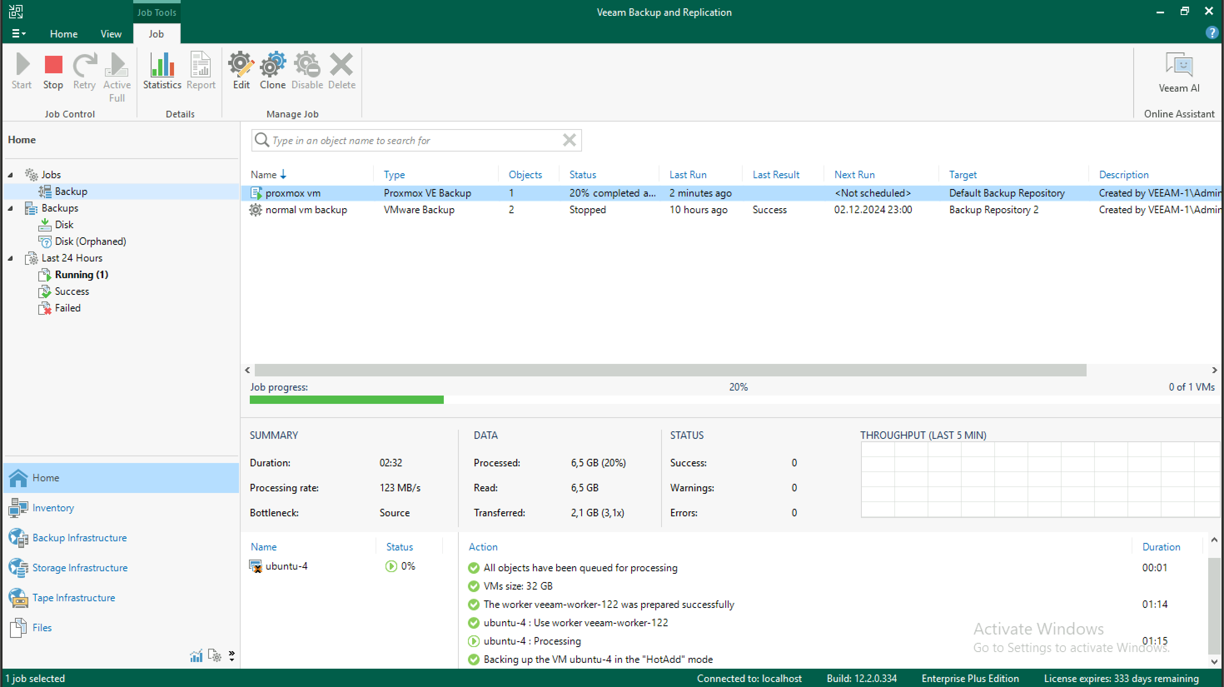Screen dimensions: 1224x687
Task: Click action log scrollbar down arrow
Action: (1214, 661)
